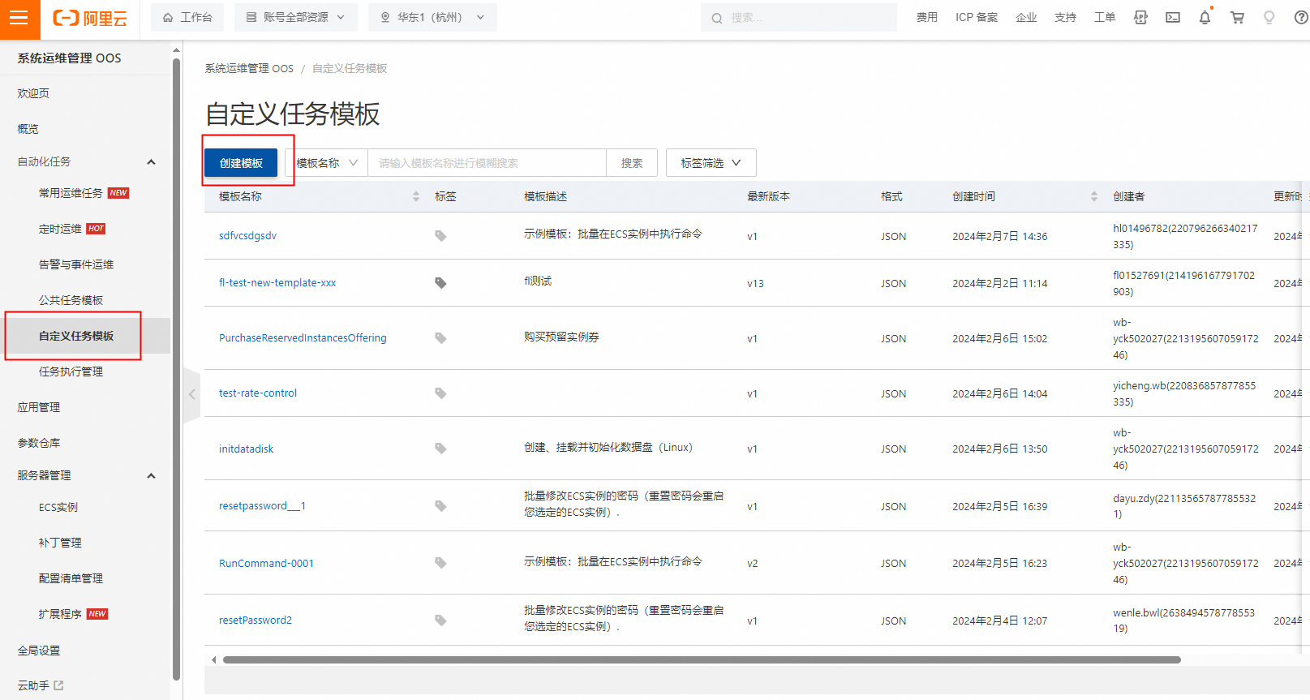Open the 费用 top menu
This screenshot has width=1310, height=700.
927,17
